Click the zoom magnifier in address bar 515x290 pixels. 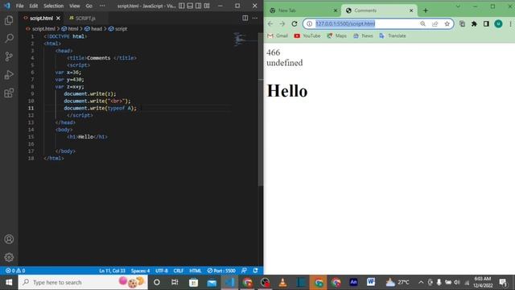(x=422, y=23)
